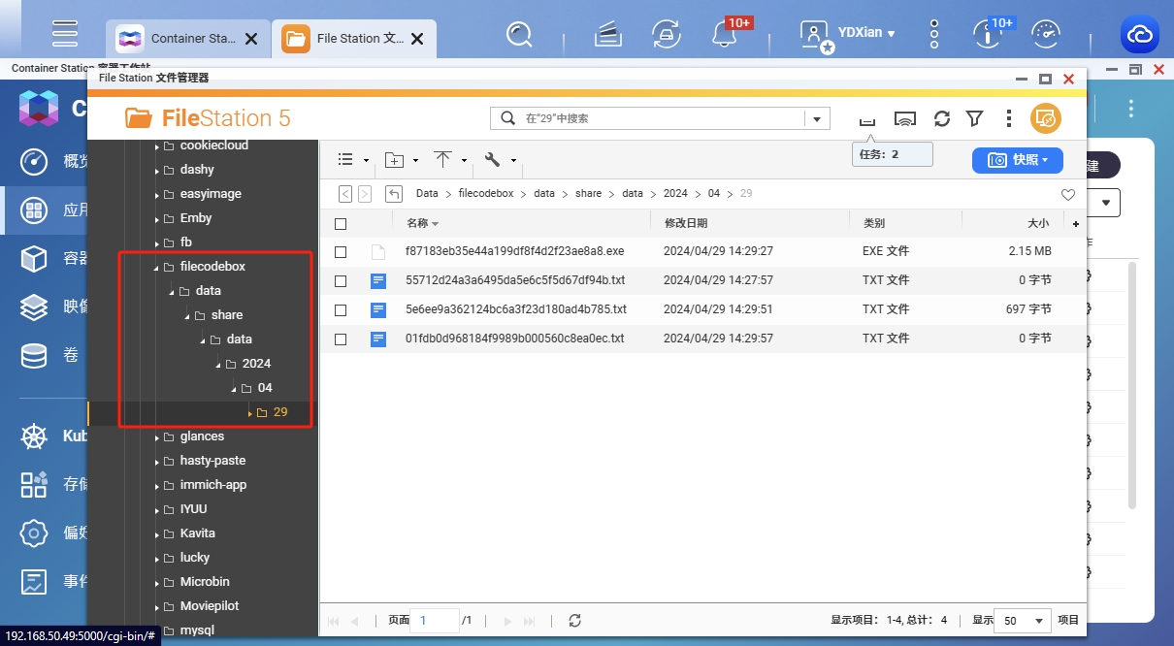The height and width of the screenshot is (646, 1174).
Task: Navigate to filecodebox in the breadcrumb
Action: [x=486, y=194]
